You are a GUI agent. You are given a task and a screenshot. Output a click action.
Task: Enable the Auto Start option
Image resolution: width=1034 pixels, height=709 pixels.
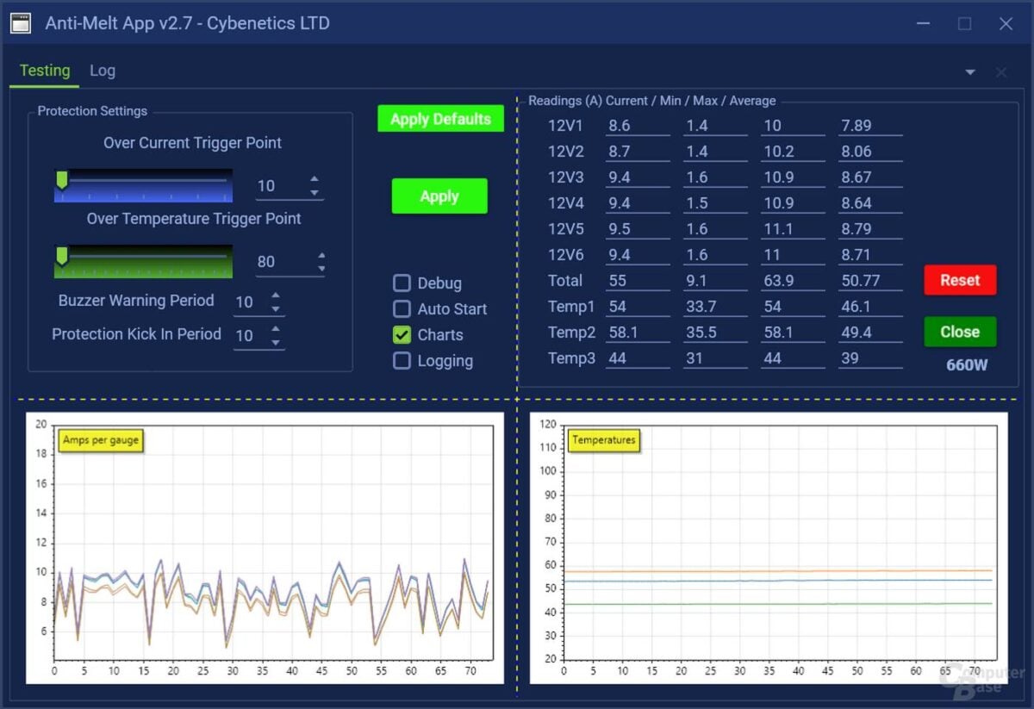point(402,309)
